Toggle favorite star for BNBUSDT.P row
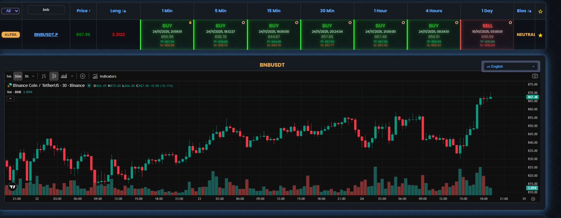561x218 pixels. [540, 35]
